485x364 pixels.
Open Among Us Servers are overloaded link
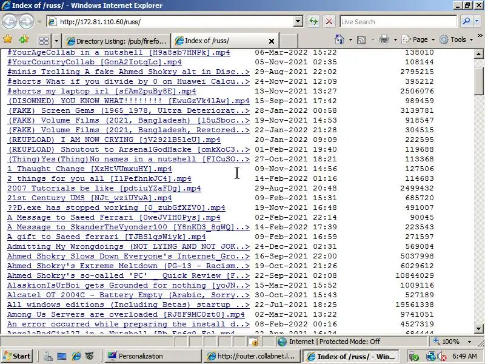click(x=126, y=314)
